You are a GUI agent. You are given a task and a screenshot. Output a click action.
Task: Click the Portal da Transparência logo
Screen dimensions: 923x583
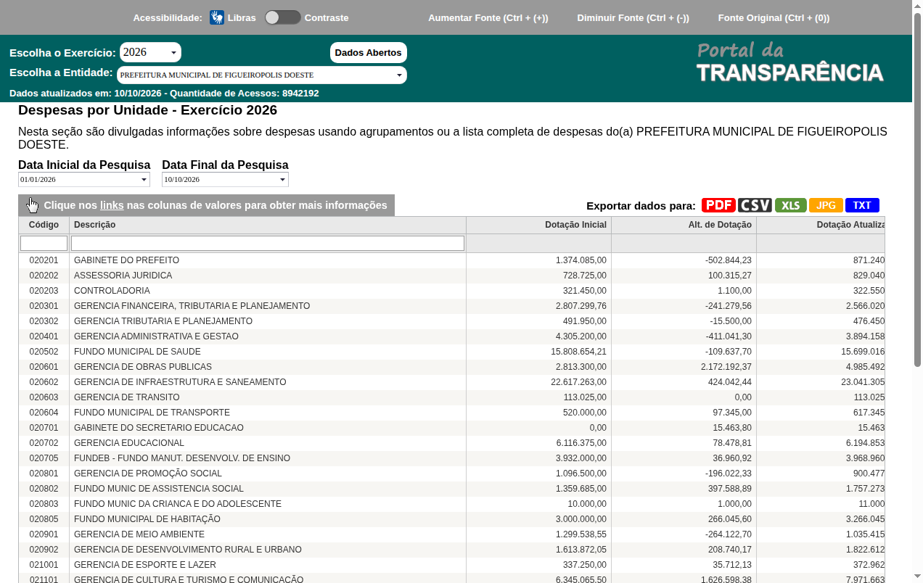point(789,62)
